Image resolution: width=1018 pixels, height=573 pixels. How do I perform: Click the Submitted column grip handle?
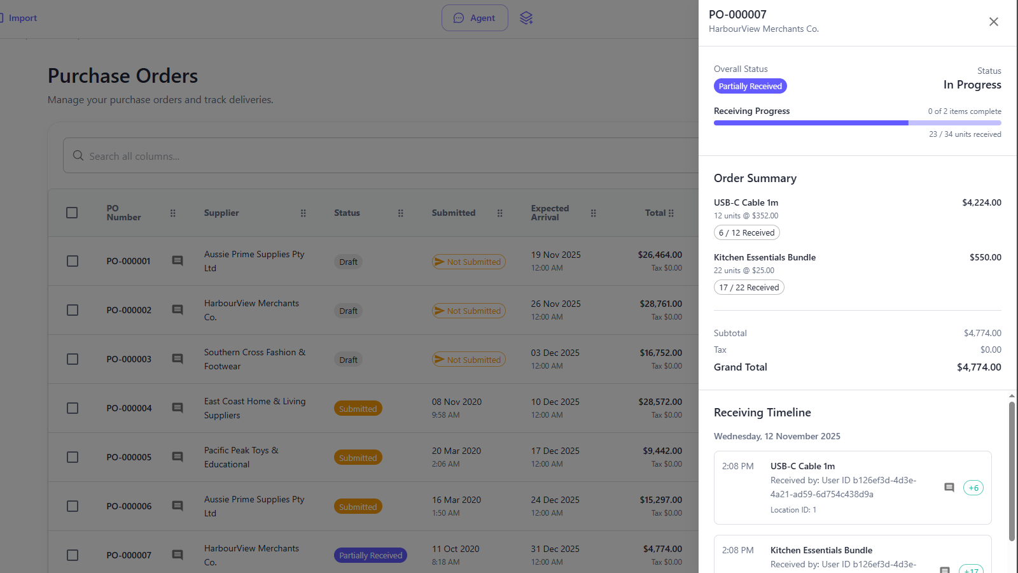pyautogui.click(x=500, y=213)
